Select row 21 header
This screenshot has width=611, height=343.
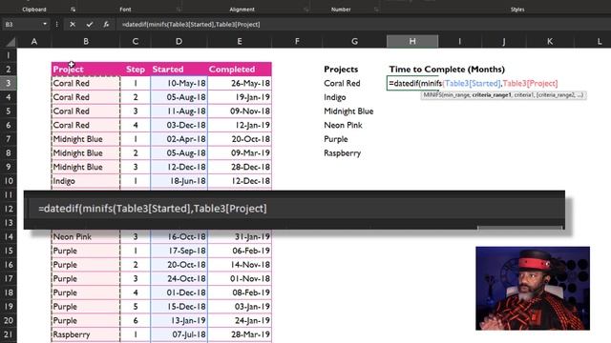tap(9, 334)
